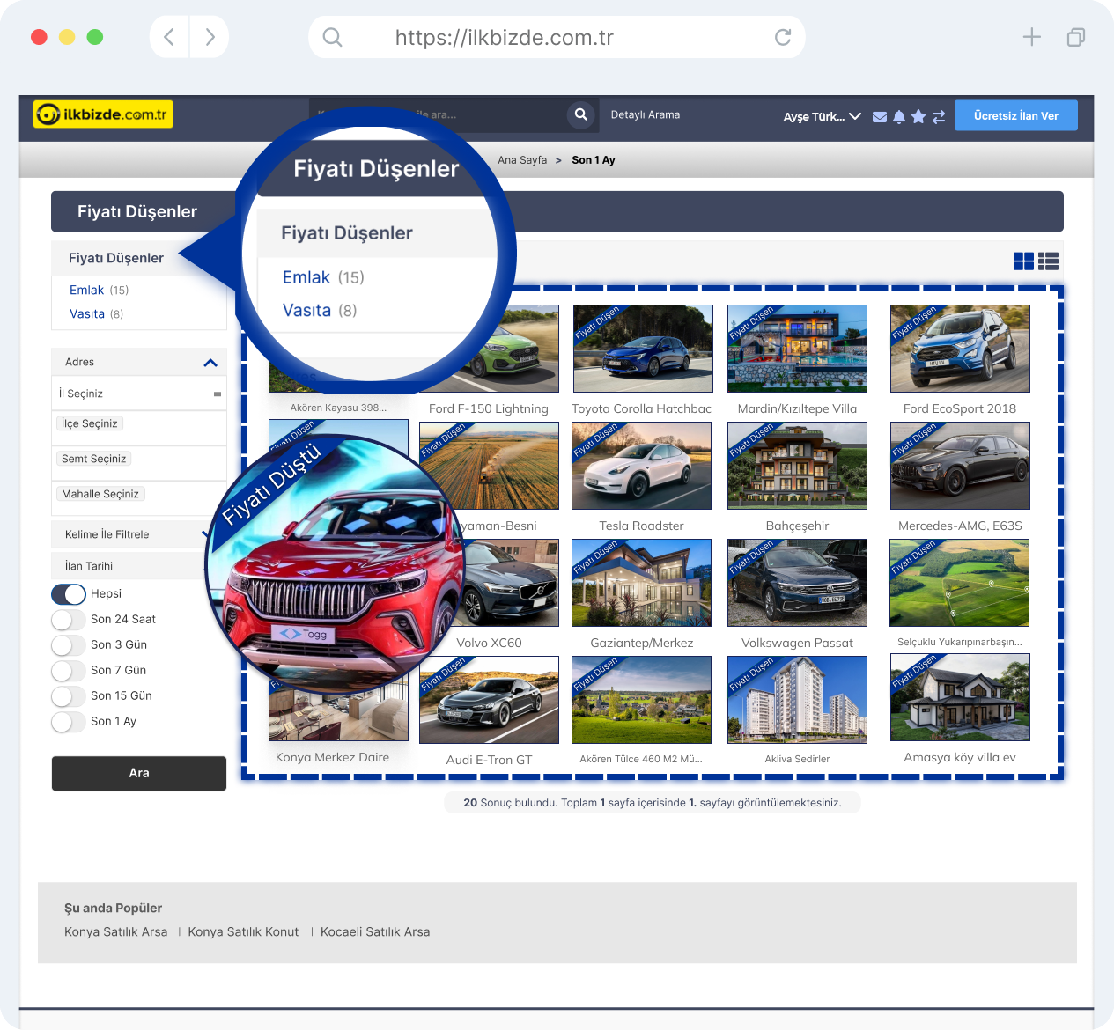Open the Volkswagen Passat listing image
Image resolution: width=1114 pixels, height=1030 pixels.
point(798,583)
